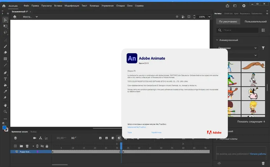Open the Персонажи category dropdown

click(x=238, y=48)
